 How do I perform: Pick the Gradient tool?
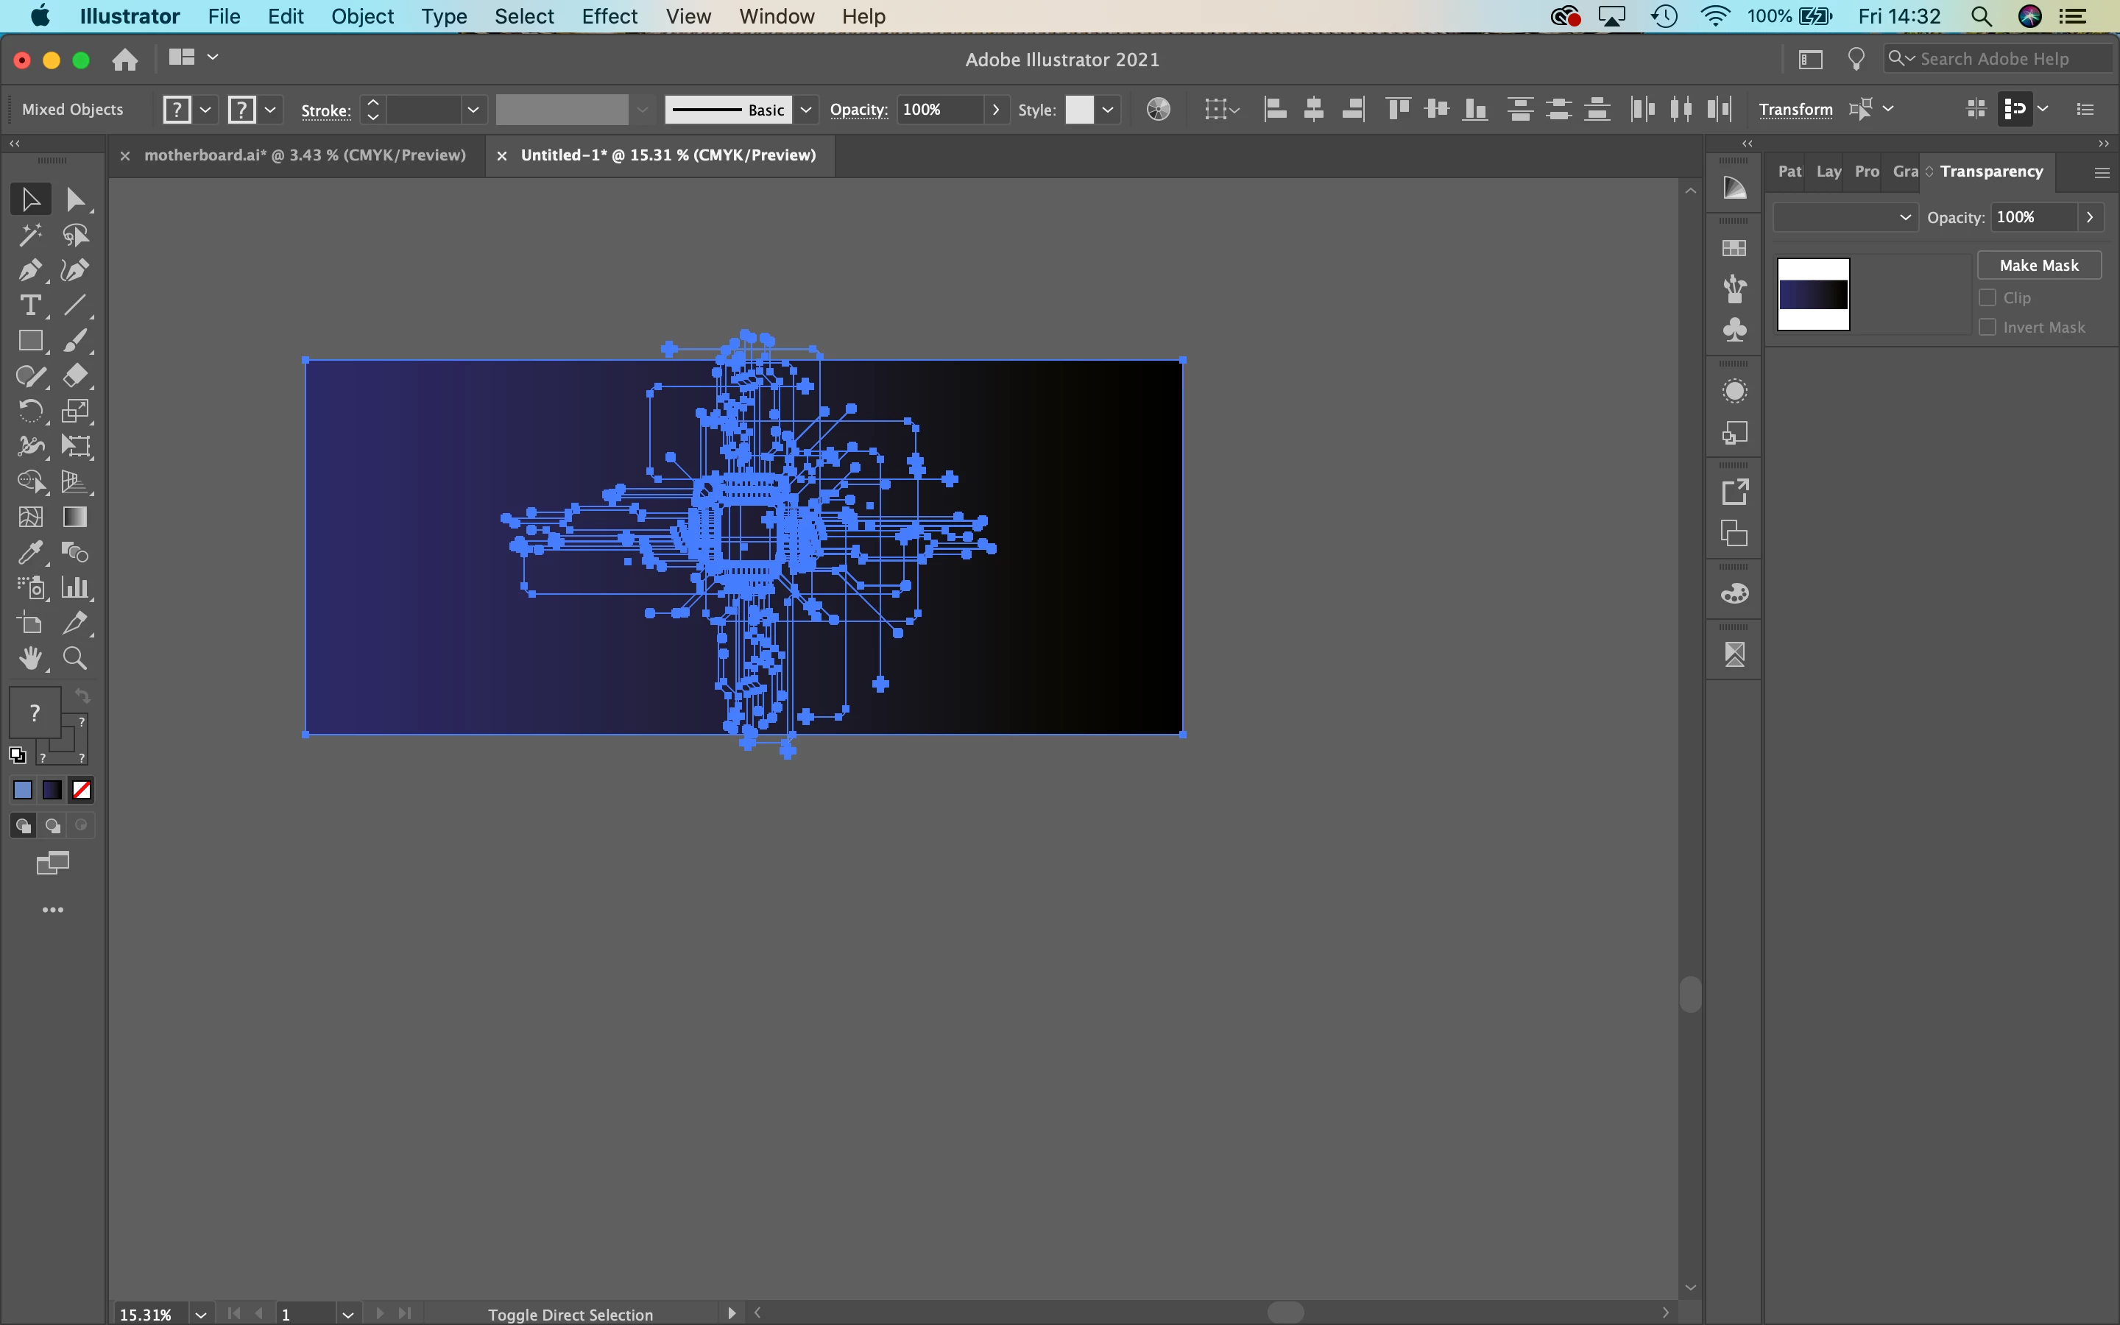(x=75, y=517)
